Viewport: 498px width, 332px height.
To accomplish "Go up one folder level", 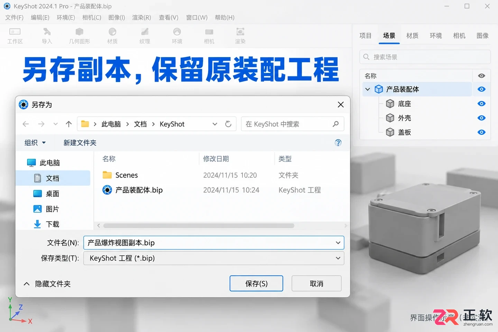I will click(69, 124).
